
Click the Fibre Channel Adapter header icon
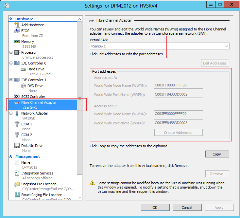click(x=92, y=21)
